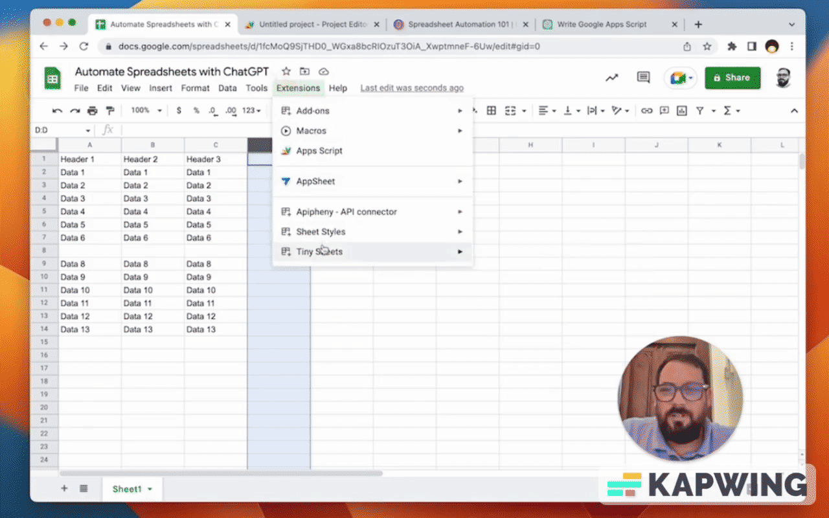The width and height of the screenshot is (829, 518).
Task: Open the Add-ons submenu
Action: point(372,111)
